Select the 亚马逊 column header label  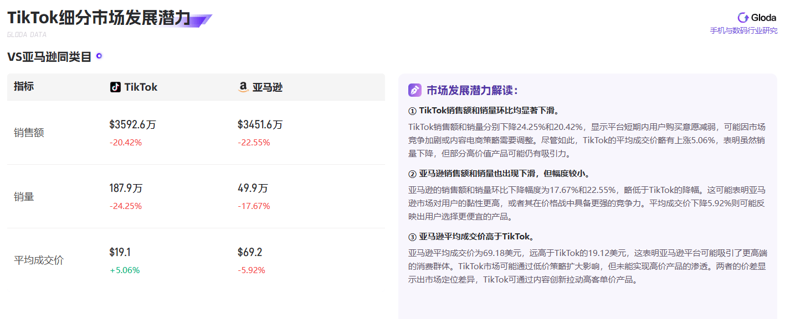pyautogui.click(x=268, y=87)
